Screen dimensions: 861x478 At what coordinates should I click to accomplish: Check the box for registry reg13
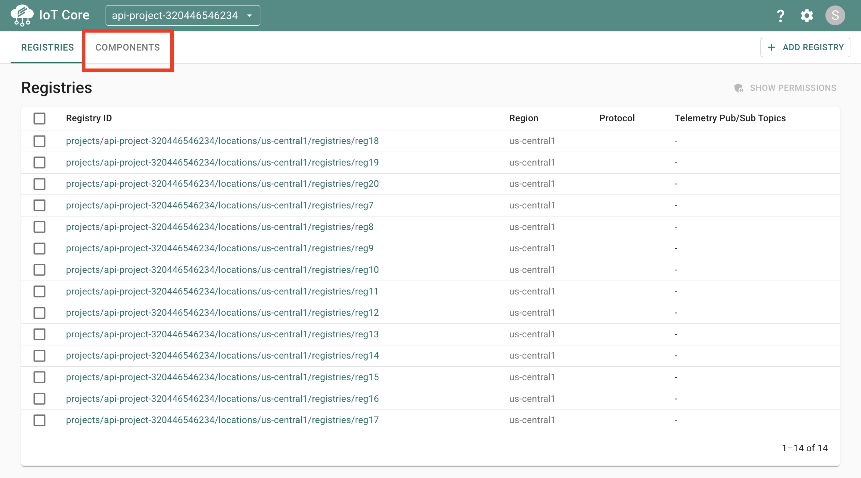pyautogui.click(x=40, y=334)
